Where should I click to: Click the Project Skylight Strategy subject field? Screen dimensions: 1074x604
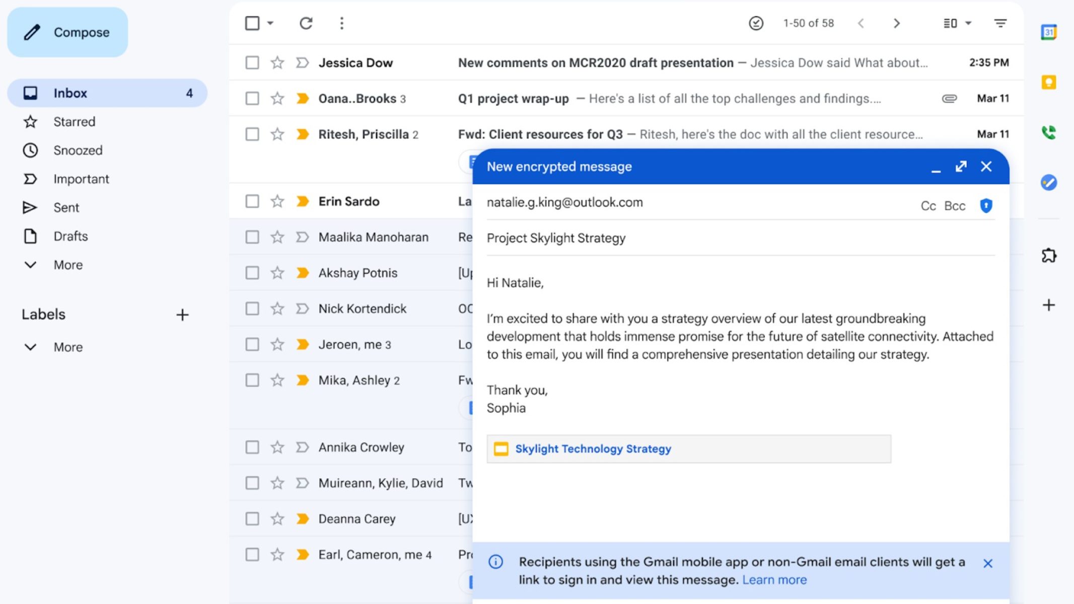pyautogui.click(x=556, y=238)
